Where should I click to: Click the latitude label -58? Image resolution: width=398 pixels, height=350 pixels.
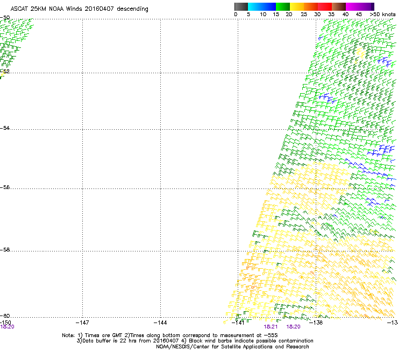[x=5, y=250]
